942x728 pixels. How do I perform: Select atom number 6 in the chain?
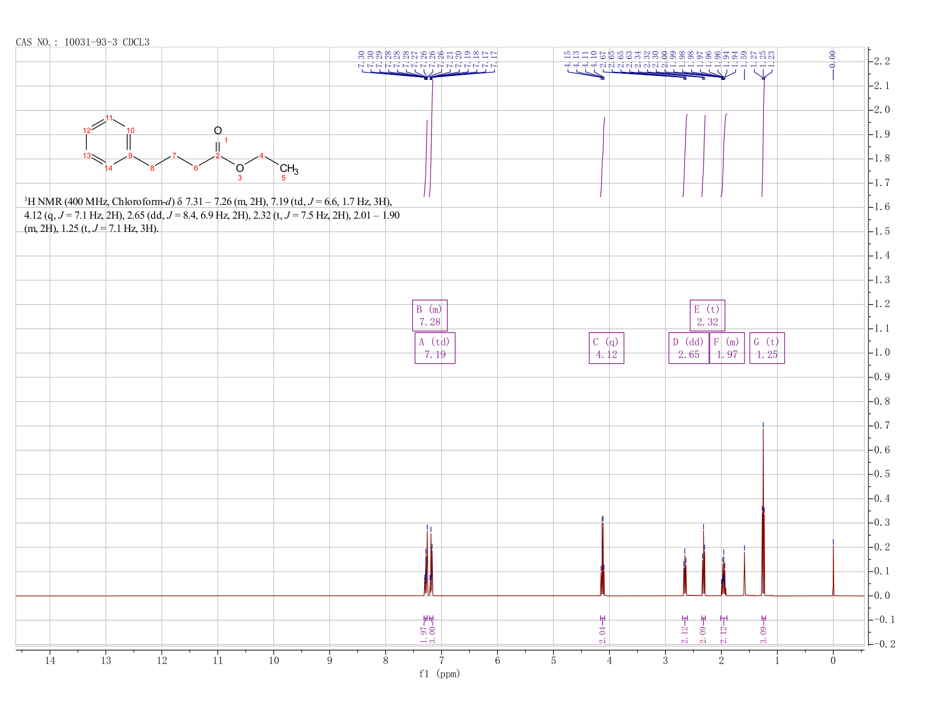point(196,168)
